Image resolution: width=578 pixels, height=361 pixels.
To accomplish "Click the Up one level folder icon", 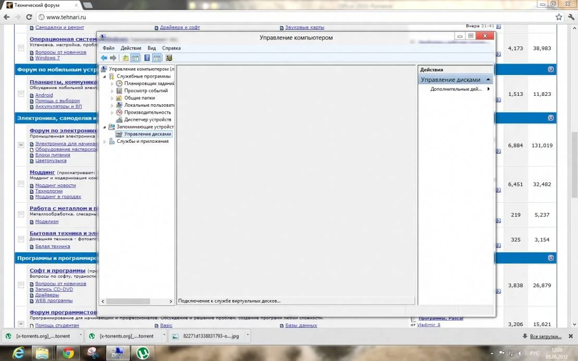I will tap(126, 58).
